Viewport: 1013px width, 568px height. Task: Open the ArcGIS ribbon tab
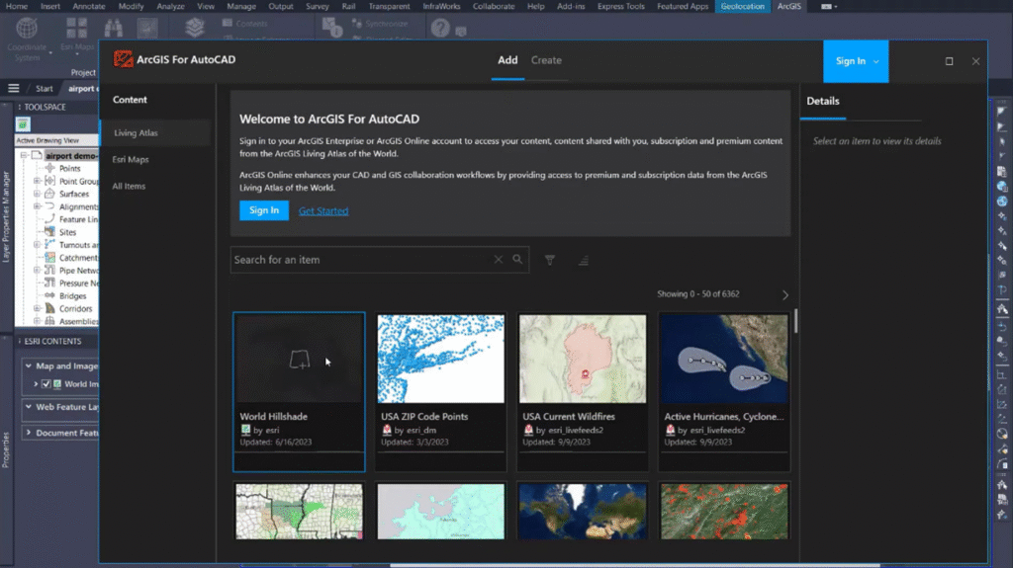pos(788,6)
